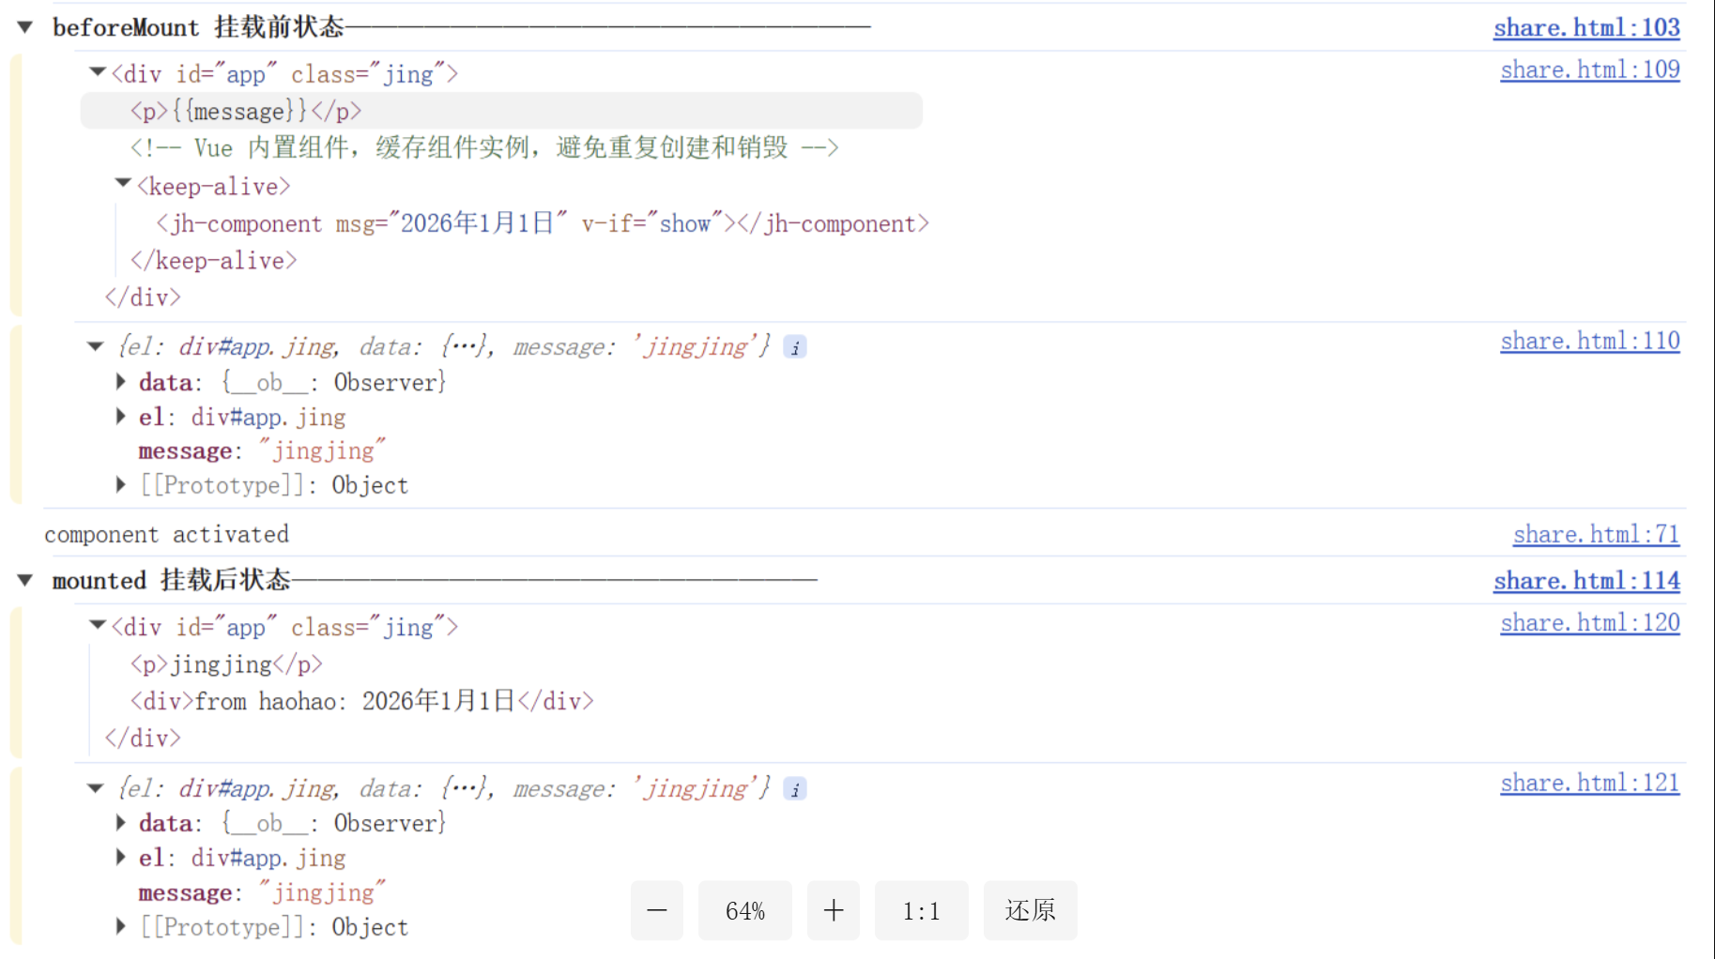Open source link share.html:110
The image size is (1715, 959).
1590,341
